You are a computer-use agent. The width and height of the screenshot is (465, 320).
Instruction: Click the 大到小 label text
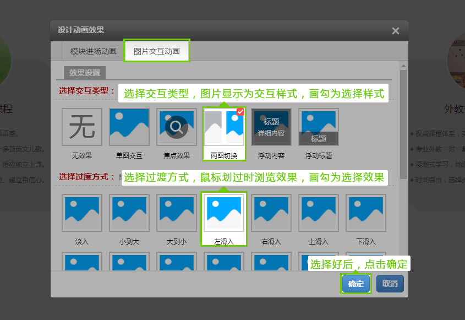[x=177, y=242]
